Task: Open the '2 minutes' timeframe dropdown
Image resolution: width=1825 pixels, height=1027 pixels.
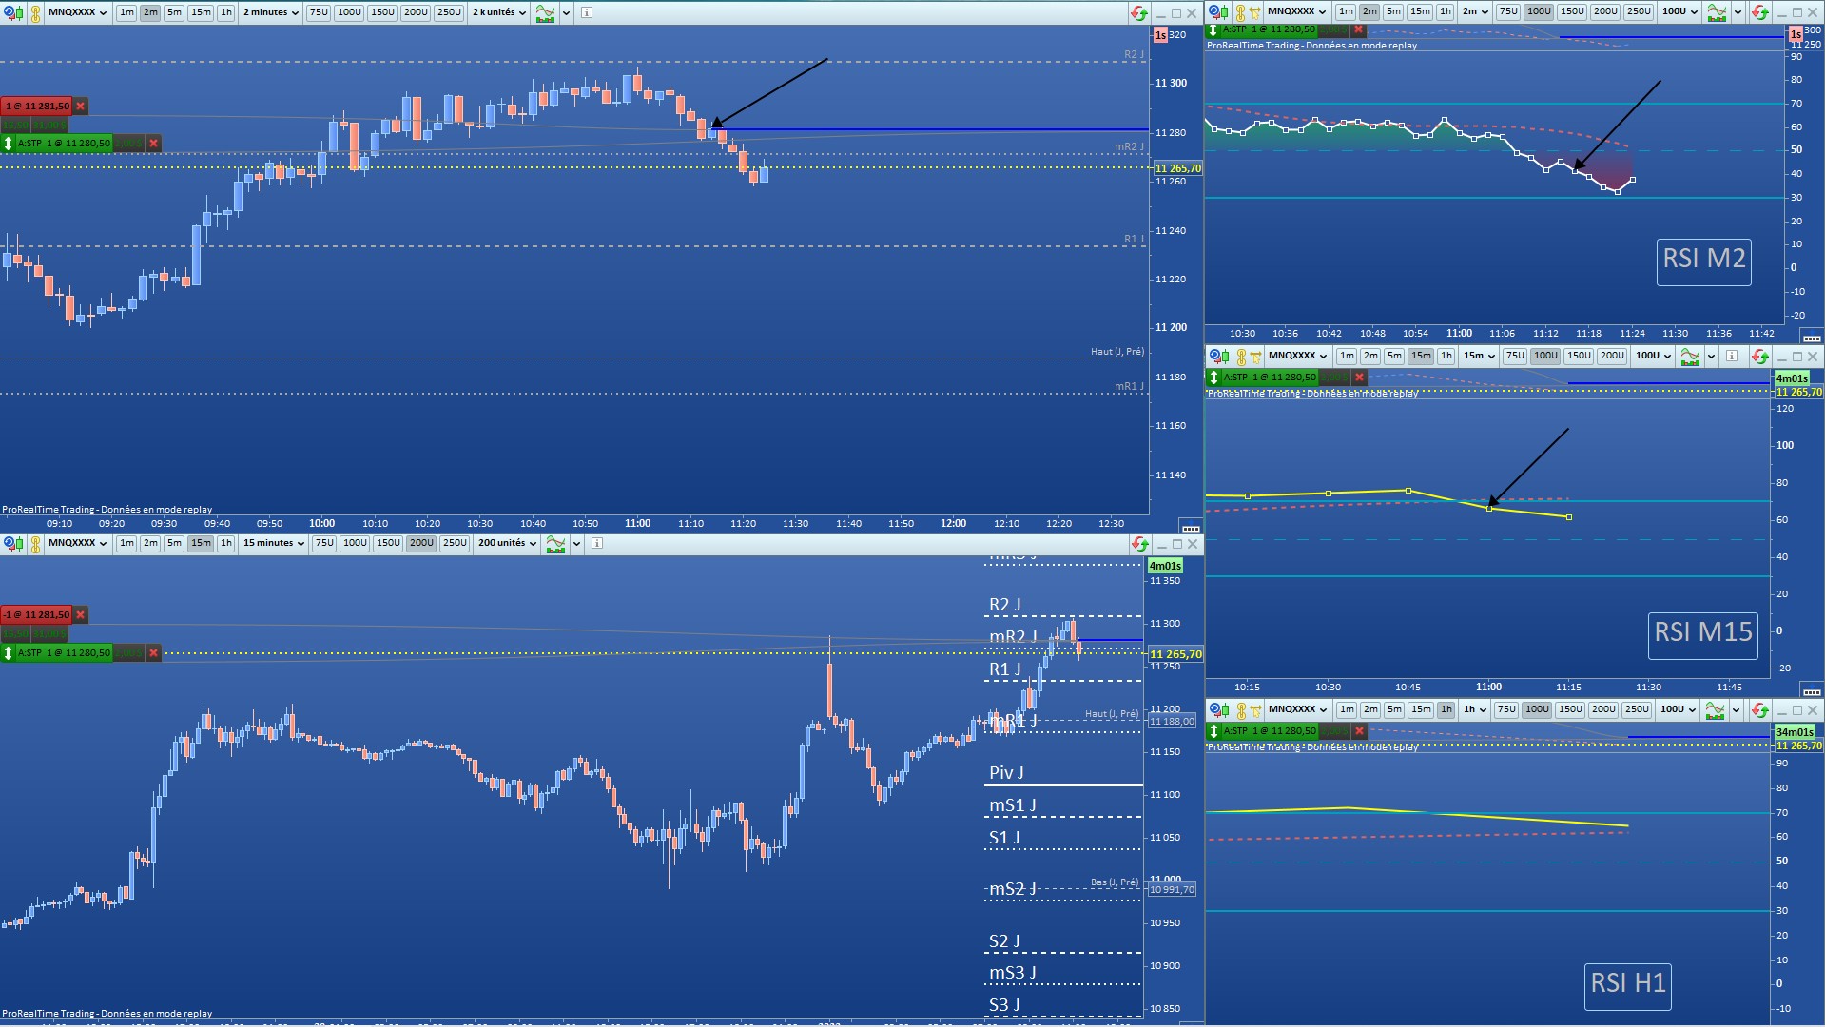Action: [x=271, y=13]
